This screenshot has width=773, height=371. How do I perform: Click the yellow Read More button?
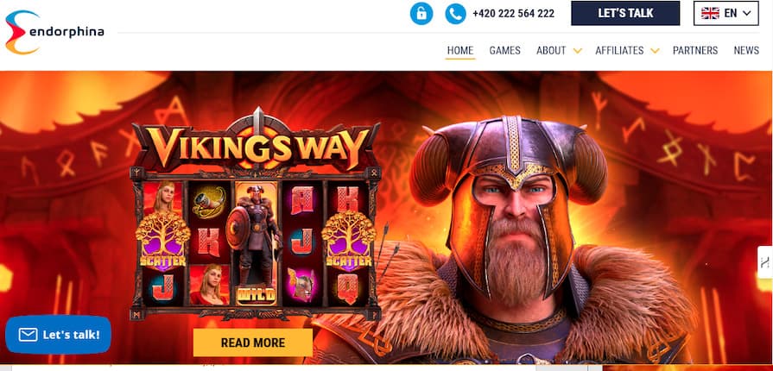pos(253,343)
